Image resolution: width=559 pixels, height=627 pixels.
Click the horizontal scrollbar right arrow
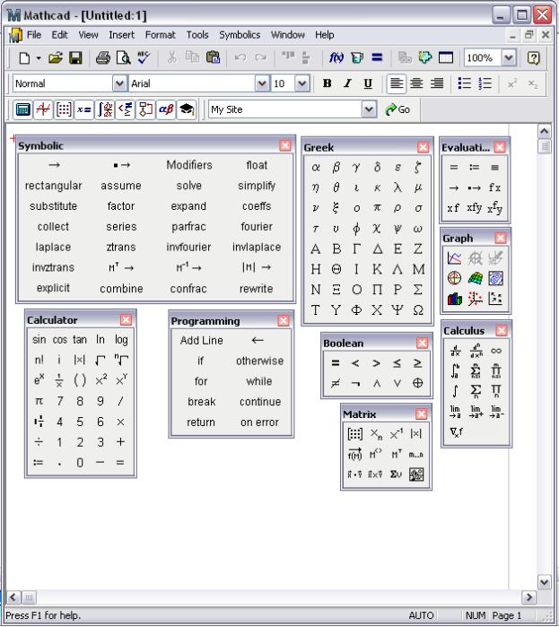coord(529,597)
